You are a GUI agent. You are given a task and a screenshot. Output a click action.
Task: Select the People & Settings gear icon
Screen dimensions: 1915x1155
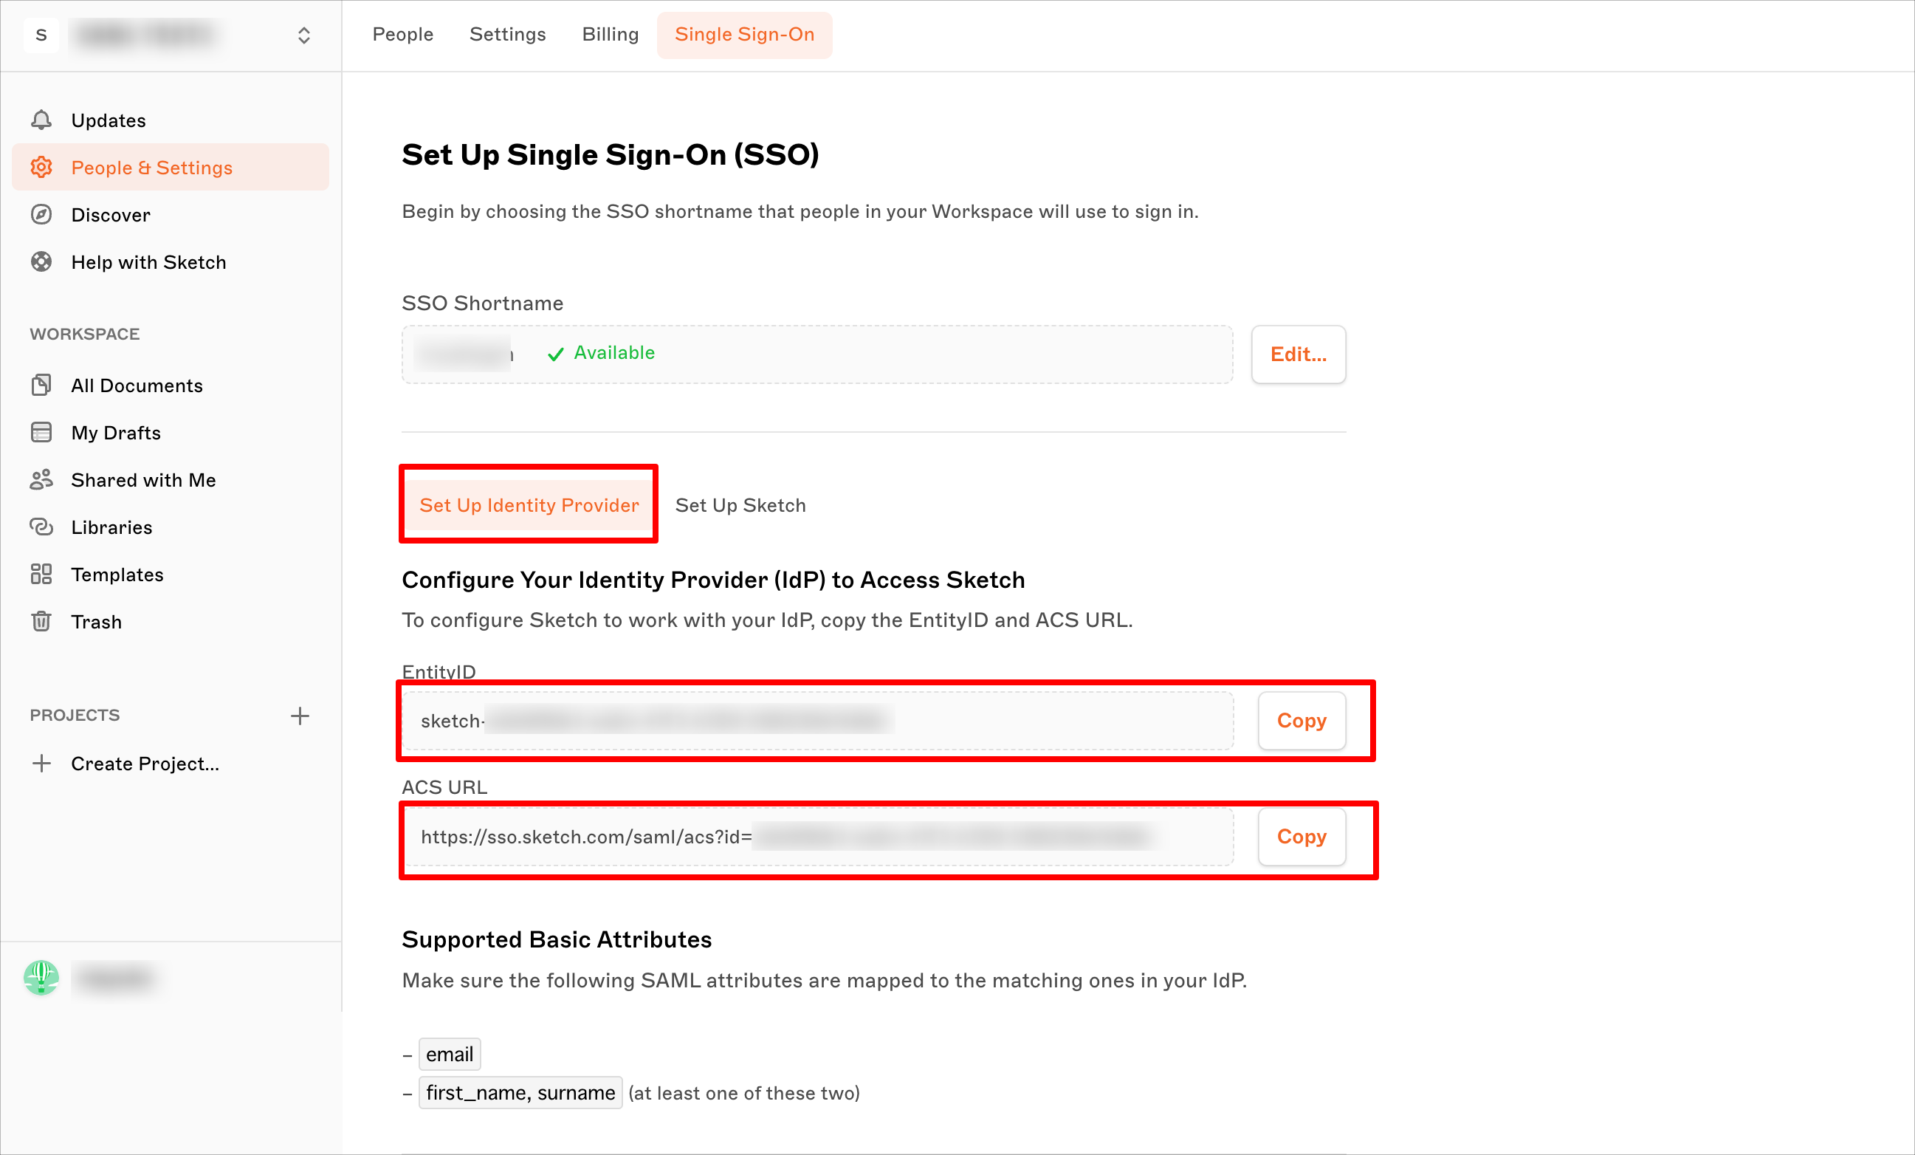point(41,167)
